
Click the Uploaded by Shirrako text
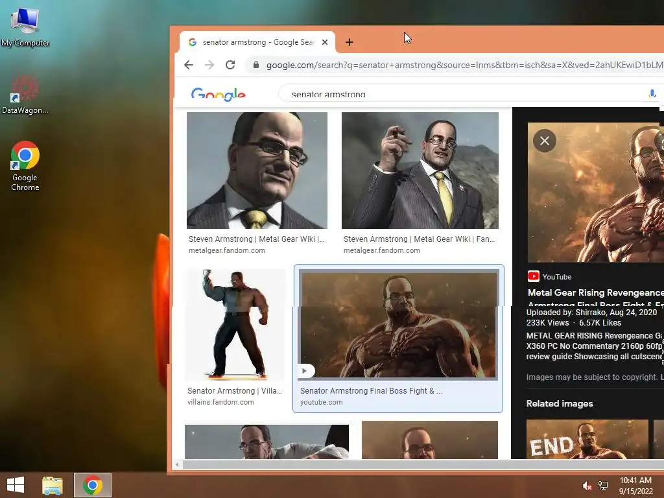click(x=591, y=312)
